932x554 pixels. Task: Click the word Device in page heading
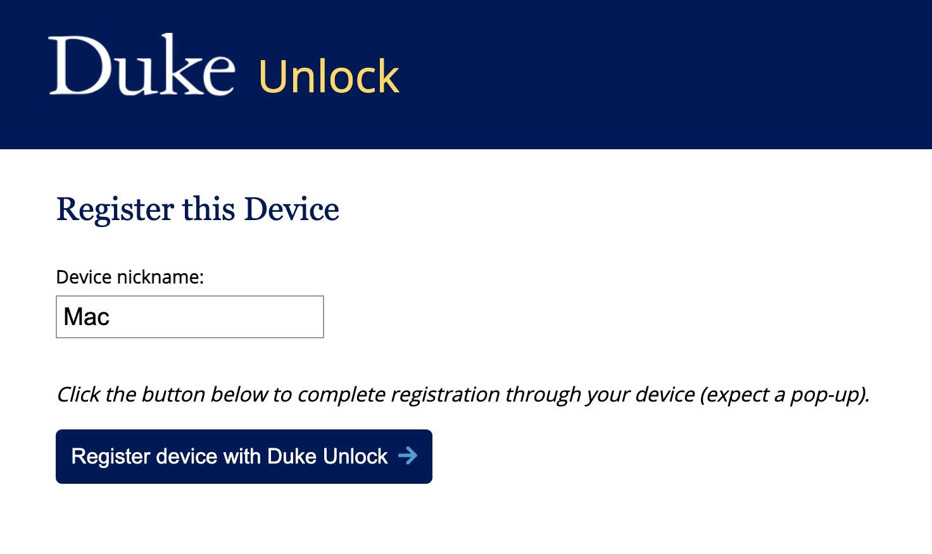291,209
